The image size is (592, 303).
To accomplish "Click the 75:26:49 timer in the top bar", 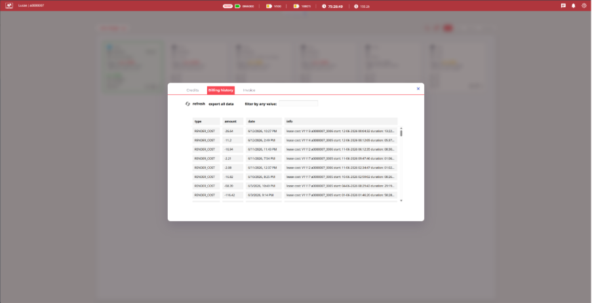I will coord(335,7).
